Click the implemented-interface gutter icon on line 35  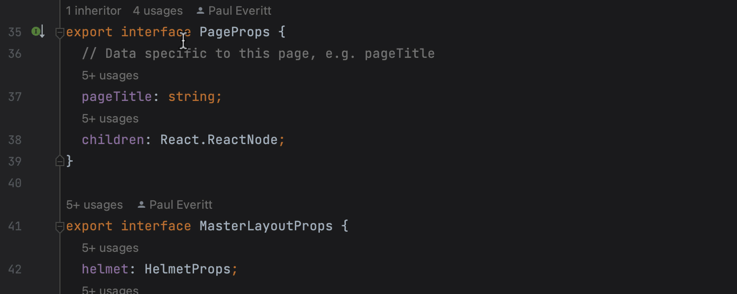pos(37,32)
